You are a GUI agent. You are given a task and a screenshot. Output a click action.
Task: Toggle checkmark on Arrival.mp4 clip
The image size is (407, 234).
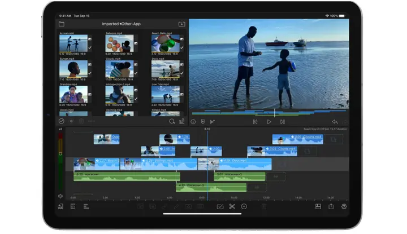[90, 47]
